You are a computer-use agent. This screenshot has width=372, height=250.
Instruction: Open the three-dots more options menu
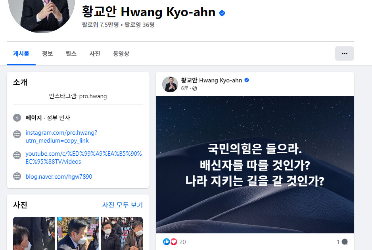click(345, 53)
